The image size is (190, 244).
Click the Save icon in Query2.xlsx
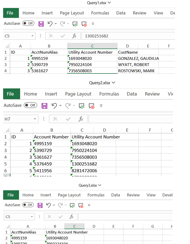coord(44,106)
